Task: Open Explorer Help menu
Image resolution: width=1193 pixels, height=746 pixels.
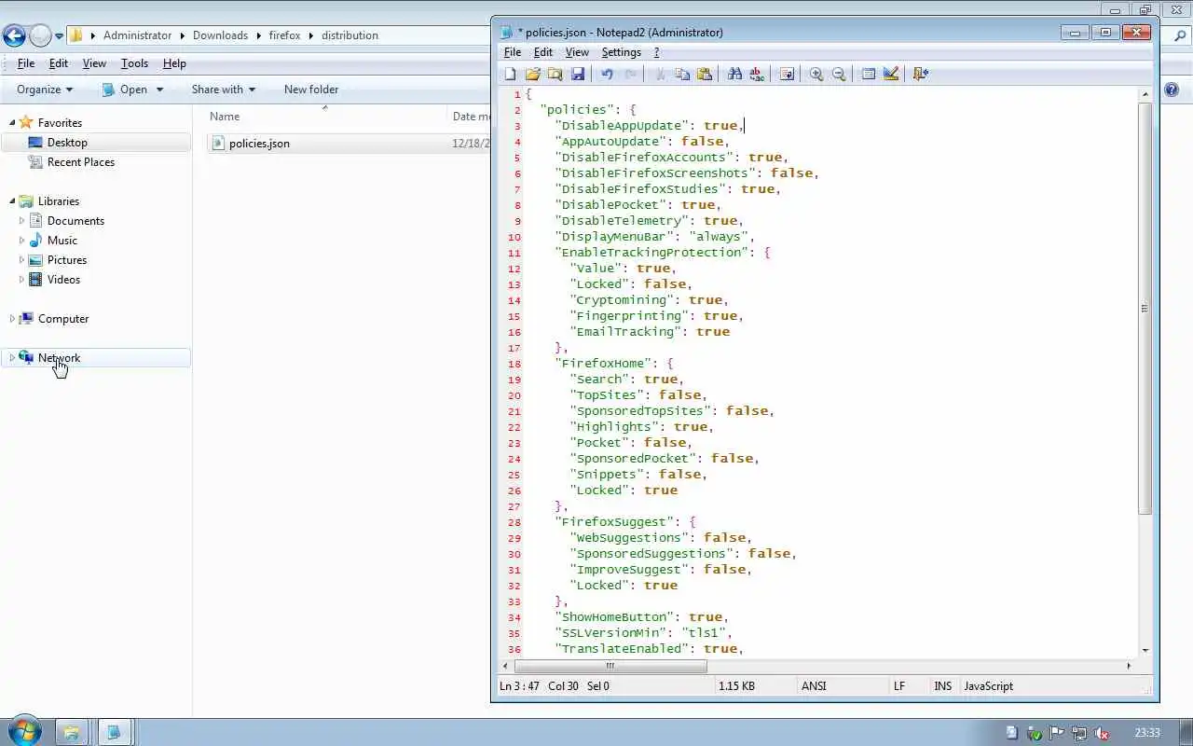Action: pos(174,63)
